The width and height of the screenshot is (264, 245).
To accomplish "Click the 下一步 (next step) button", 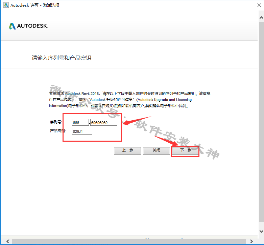I will tap(185, 150).
